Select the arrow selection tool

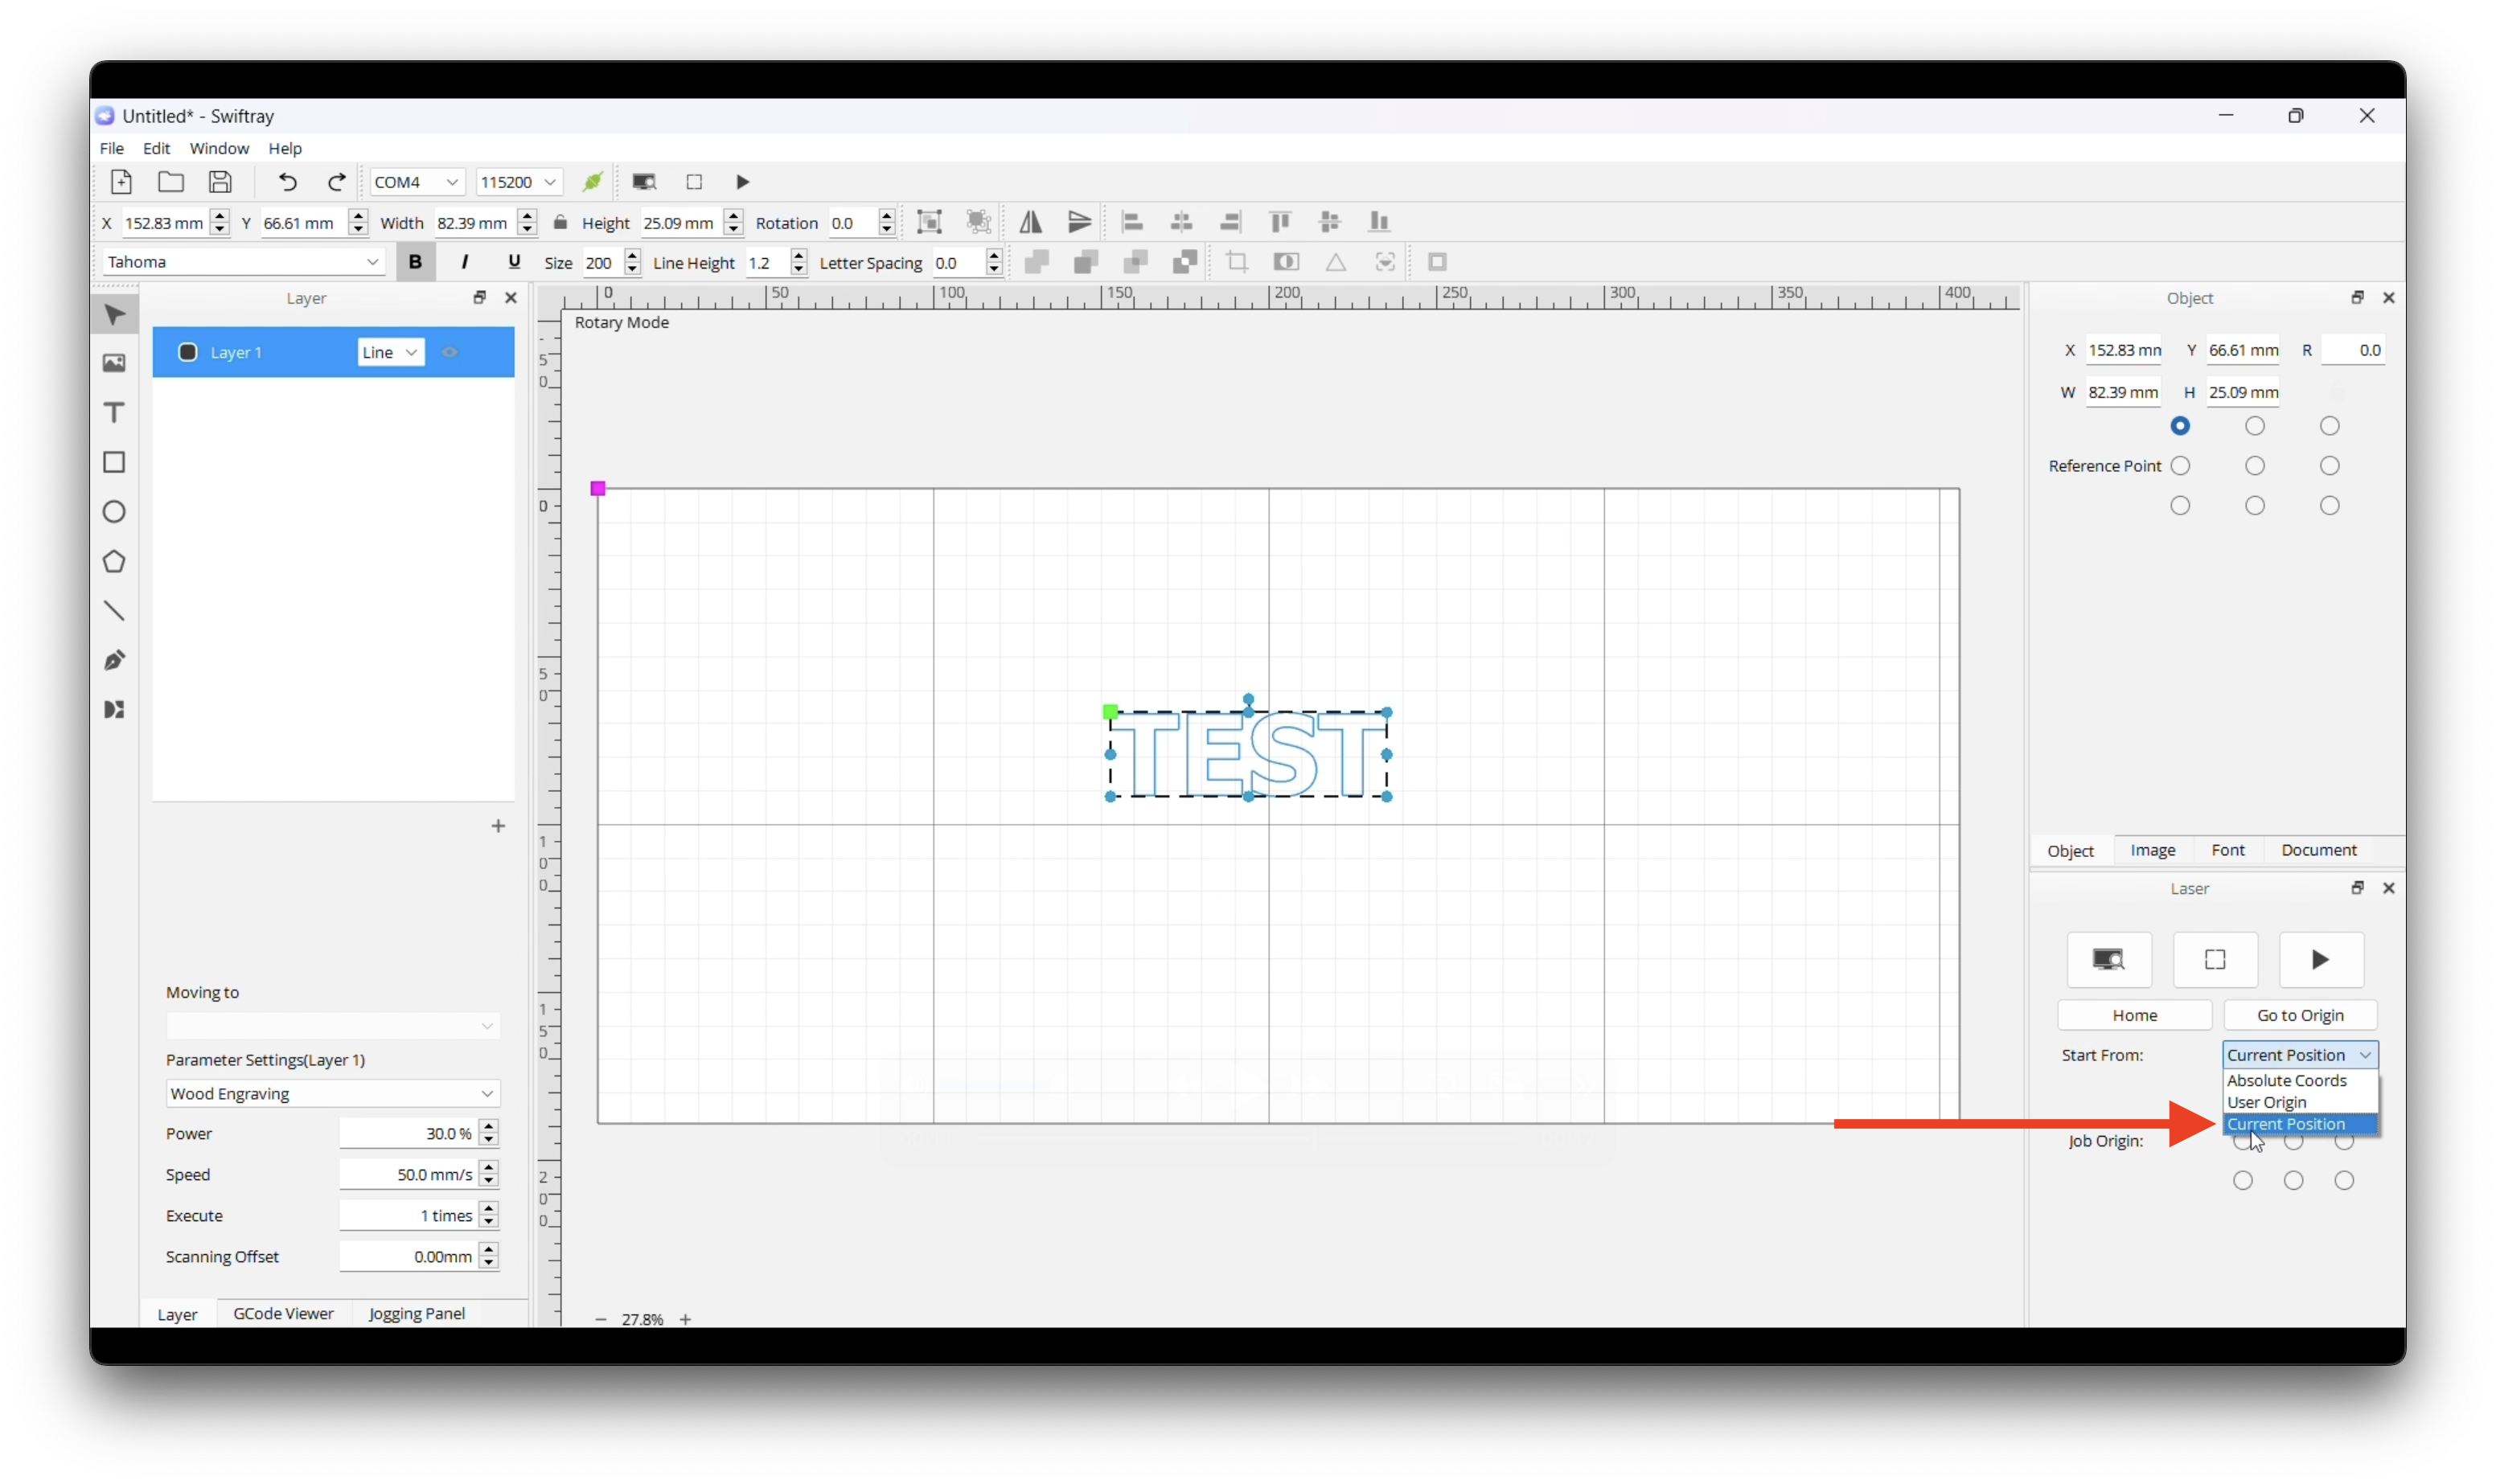114,314
